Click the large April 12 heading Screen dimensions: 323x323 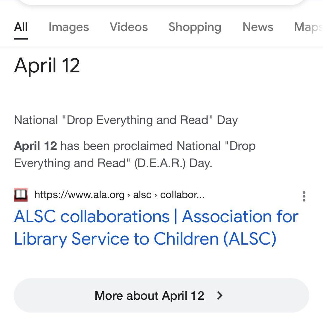point(47,65)
